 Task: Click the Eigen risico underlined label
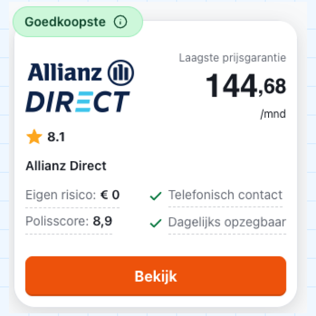[x=61, y=195]
